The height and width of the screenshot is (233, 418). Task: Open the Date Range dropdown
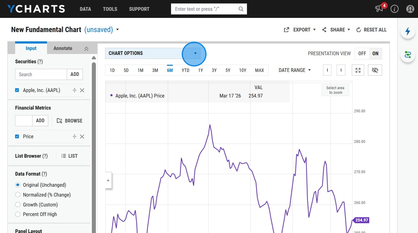coord(294,70)
